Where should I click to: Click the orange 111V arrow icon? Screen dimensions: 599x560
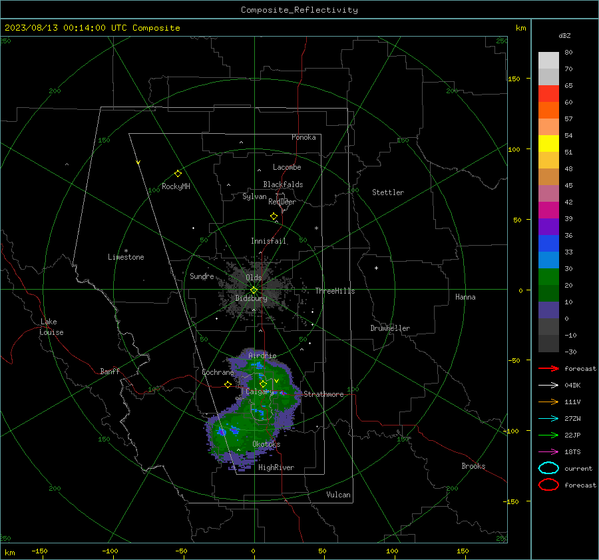point(548,402)
